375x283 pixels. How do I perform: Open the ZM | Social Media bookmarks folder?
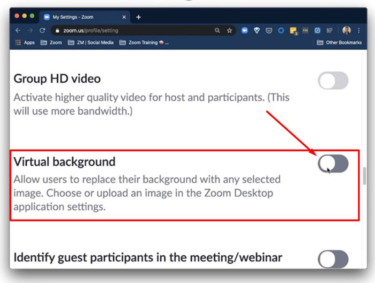point(90,43)
